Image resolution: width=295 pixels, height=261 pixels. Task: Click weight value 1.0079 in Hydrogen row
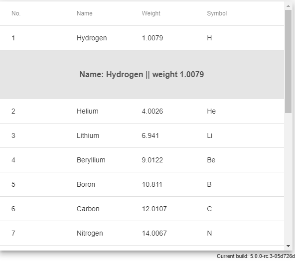[152, 38]
